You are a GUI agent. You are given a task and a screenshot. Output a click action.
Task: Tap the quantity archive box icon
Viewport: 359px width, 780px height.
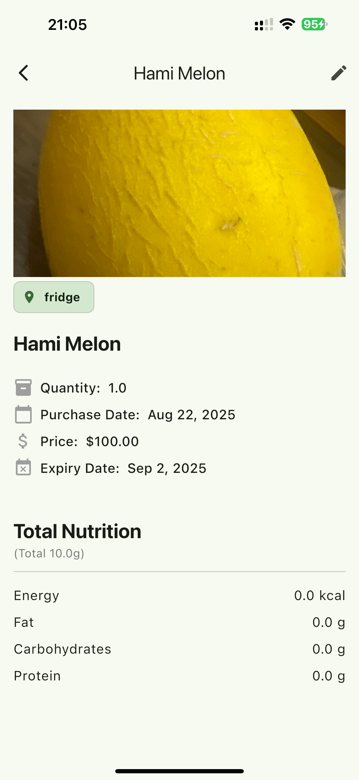point(23,387)
